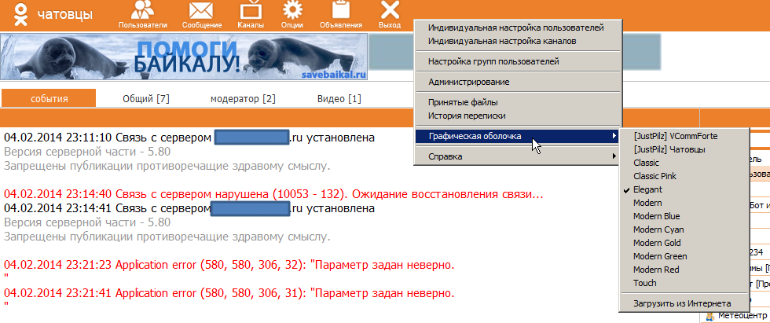The image size is (770, 323).
Task: Open the Видео [1] tab
Action: pyautogui.click(x=339, y=98)
